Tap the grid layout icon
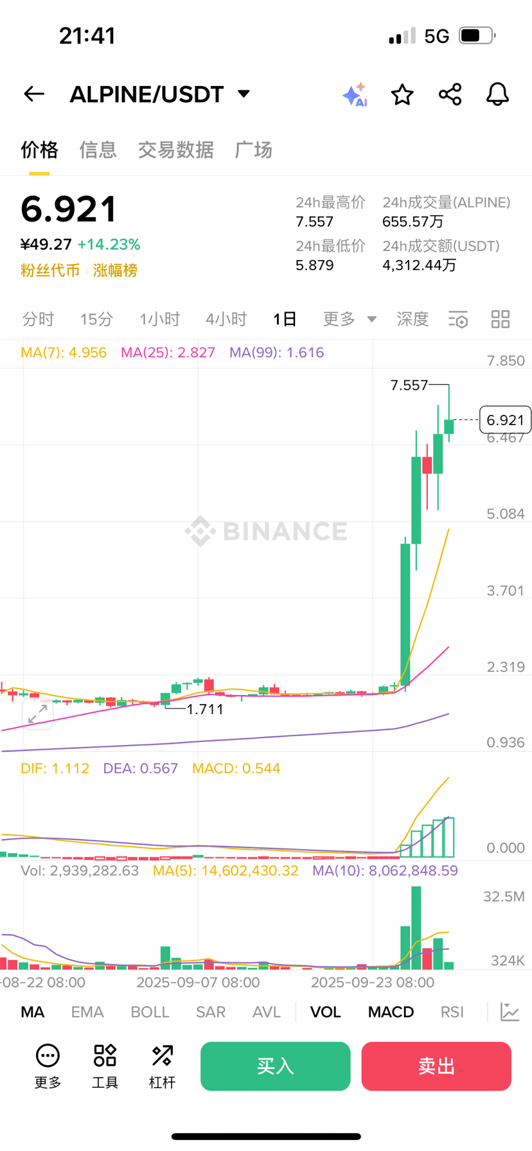 pos(501,319)
